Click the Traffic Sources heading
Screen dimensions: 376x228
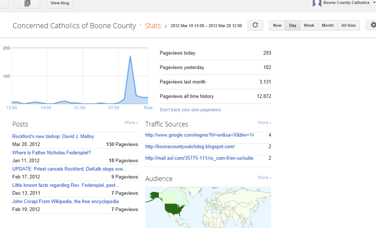tap(167, 124)
